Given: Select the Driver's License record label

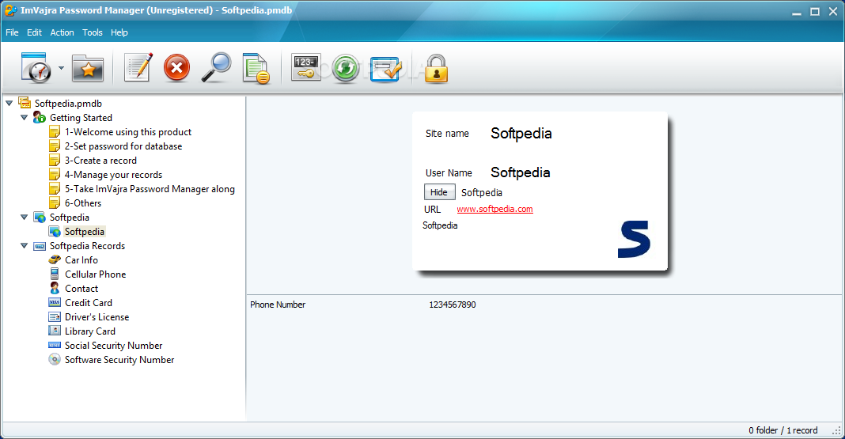Looking at the screenshot, I should coord(97,316).
